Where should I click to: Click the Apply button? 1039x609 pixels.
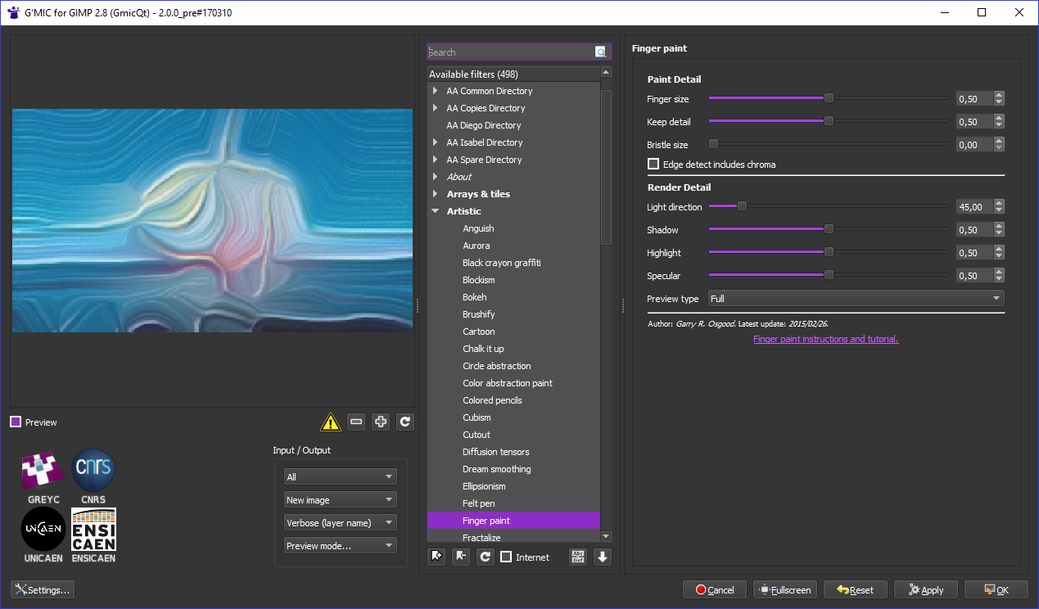(925, 589)
